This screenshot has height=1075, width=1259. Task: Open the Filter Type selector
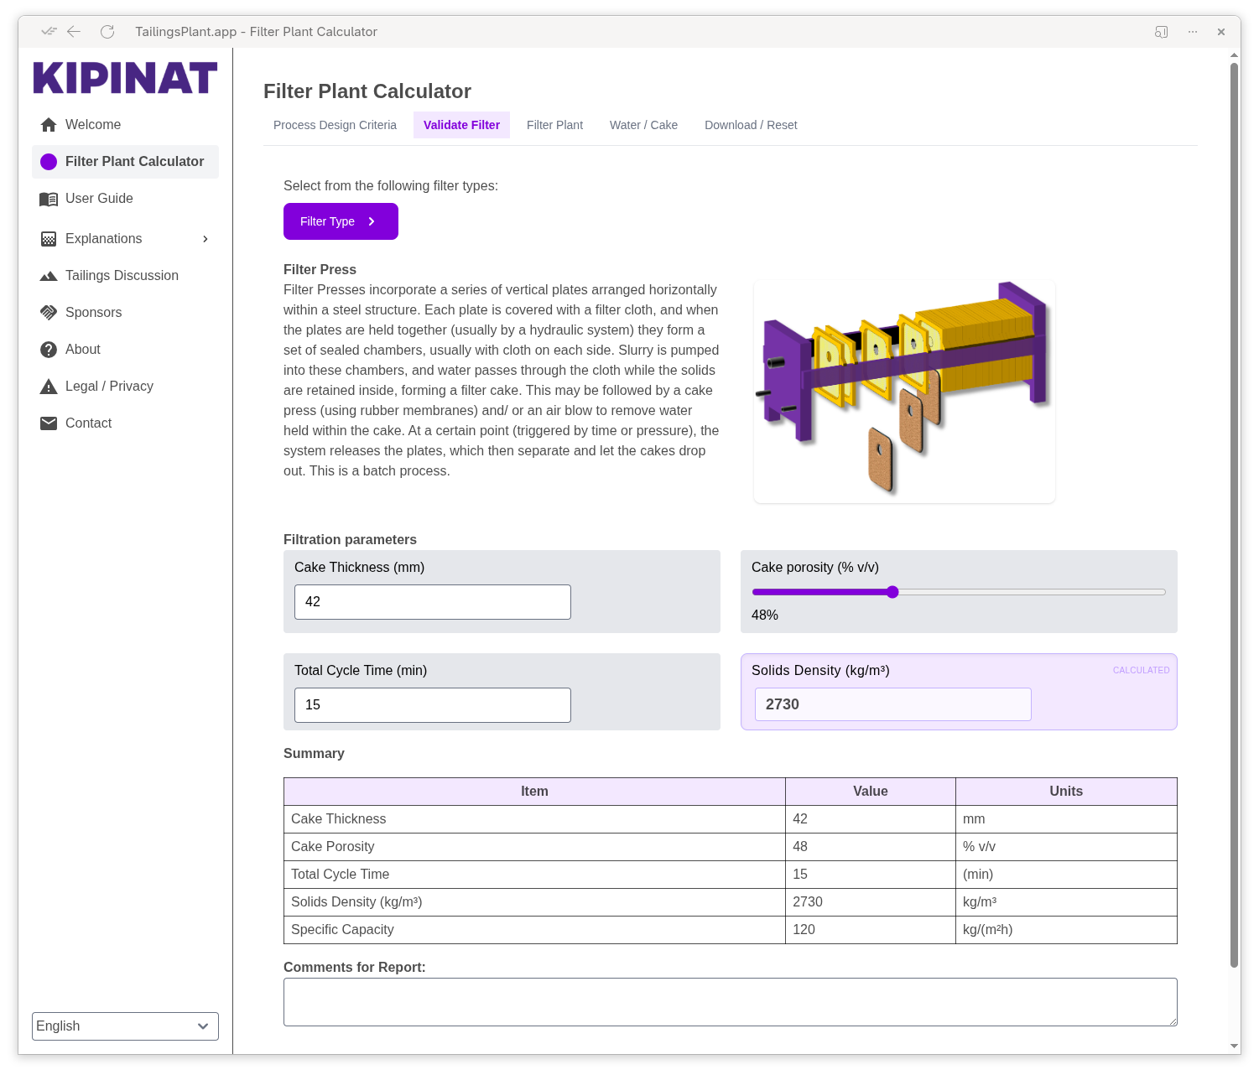(x=341, y=221)
